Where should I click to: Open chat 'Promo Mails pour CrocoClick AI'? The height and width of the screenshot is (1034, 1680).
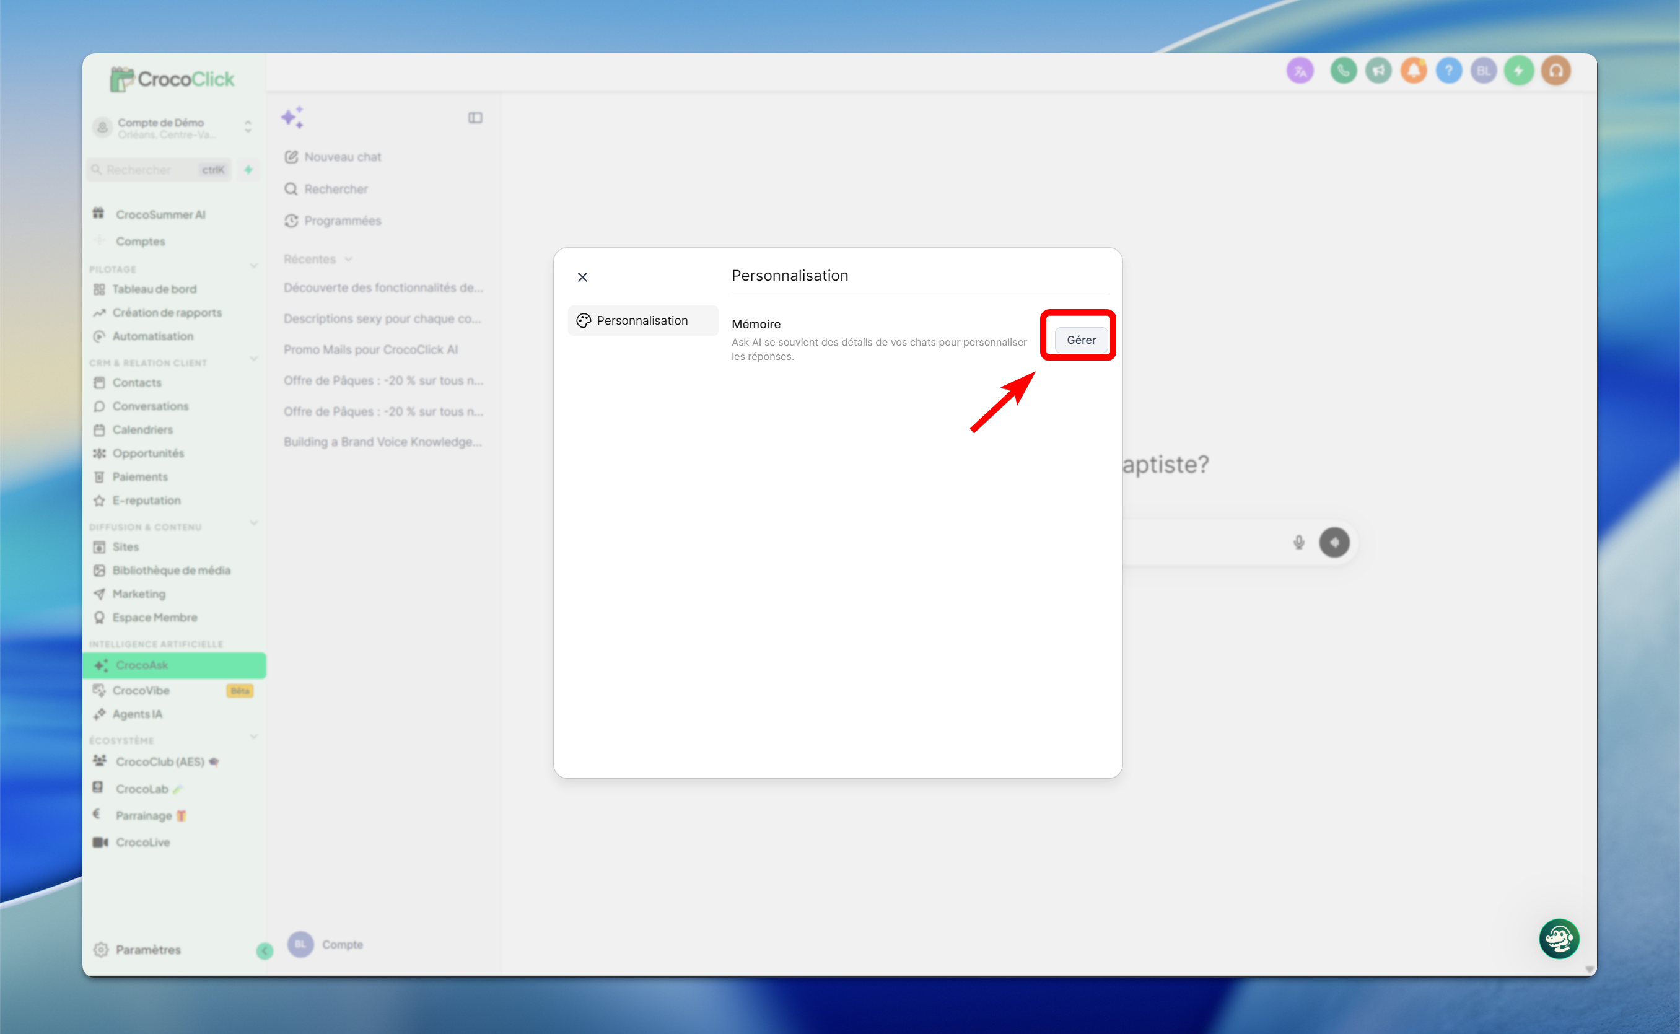click(370, 349)
